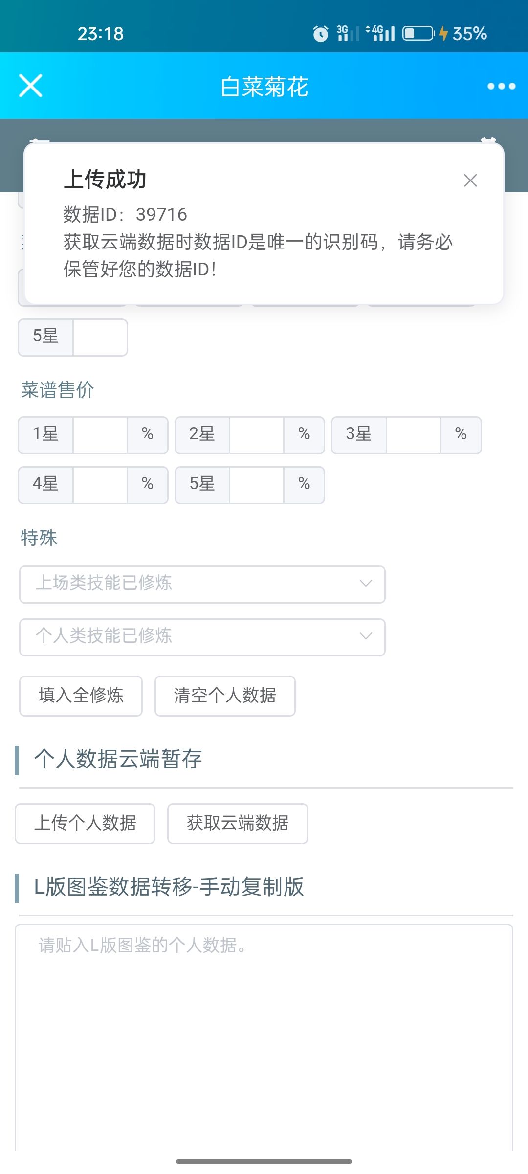Tap the battery indicator in status bar
This screenshot has width=528, height=1174.
(x=418, y=33)
